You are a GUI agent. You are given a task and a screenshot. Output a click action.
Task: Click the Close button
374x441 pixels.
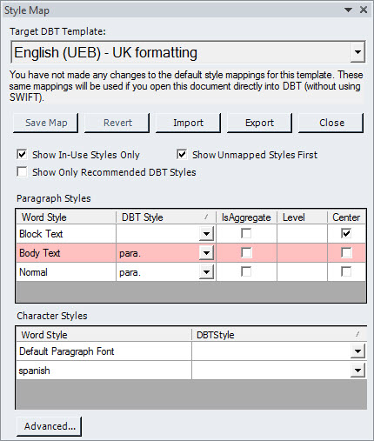[331, 123]
